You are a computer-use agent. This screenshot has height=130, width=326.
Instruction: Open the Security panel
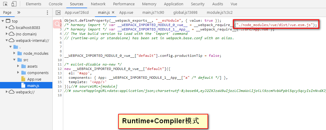[198, 4]
